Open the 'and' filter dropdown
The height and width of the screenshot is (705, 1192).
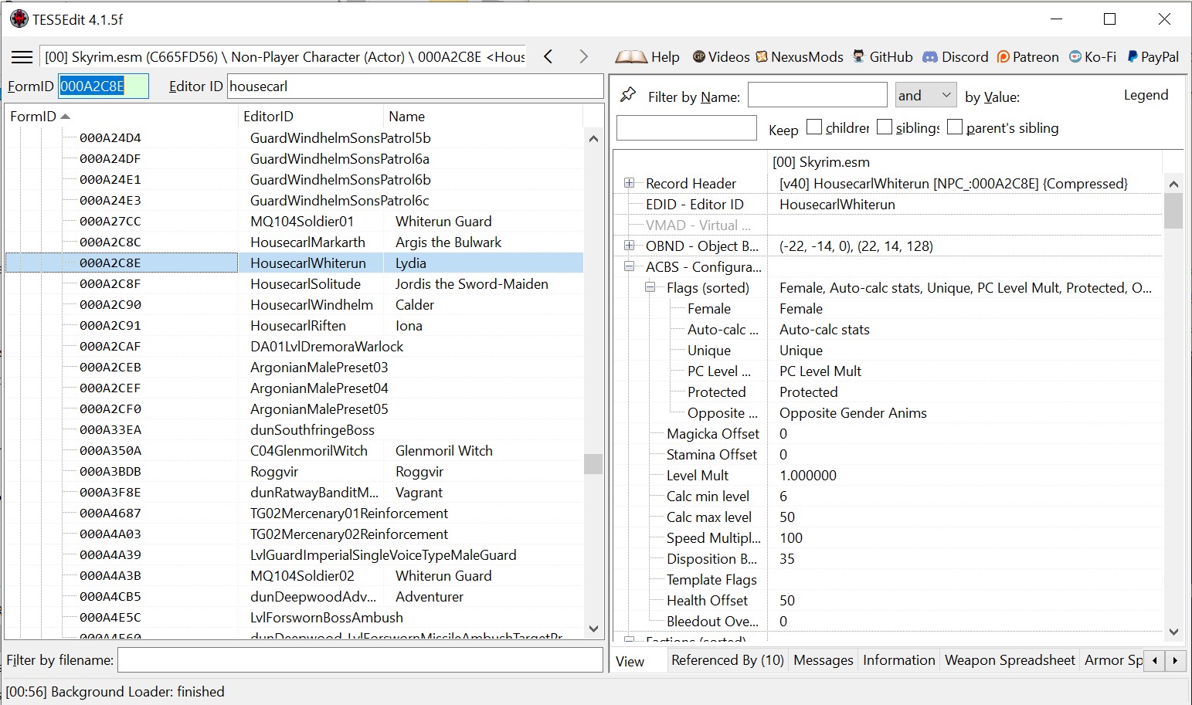(925, 95)
